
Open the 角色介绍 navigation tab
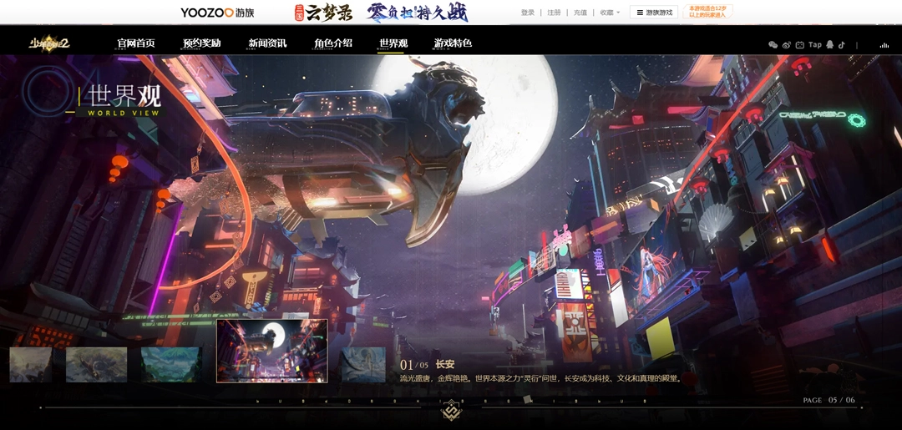[x=333, y=43]
